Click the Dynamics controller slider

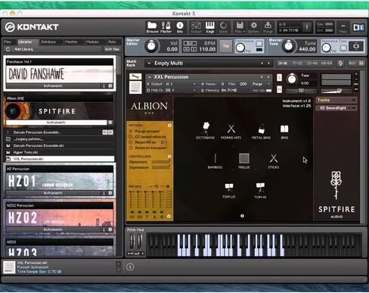pos(161,162)
